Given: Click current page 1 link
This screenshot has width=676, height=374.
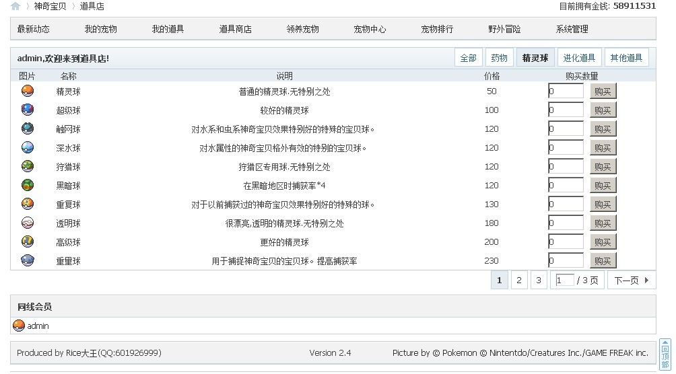Looking at the screenshot, I should tap(499, 280).
